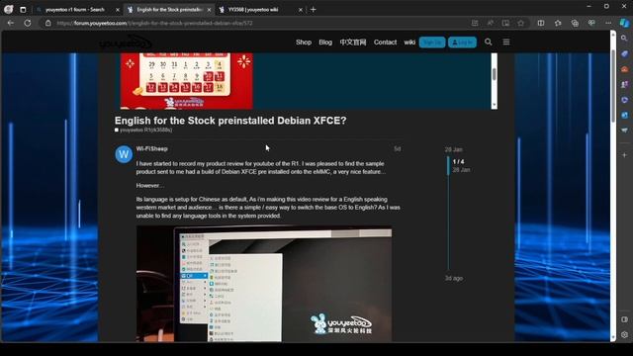The height and width of the screenshot is (356, 633).
Task: Open the Shop menu link
Action: pyautogui.click(x=304, y=42)
